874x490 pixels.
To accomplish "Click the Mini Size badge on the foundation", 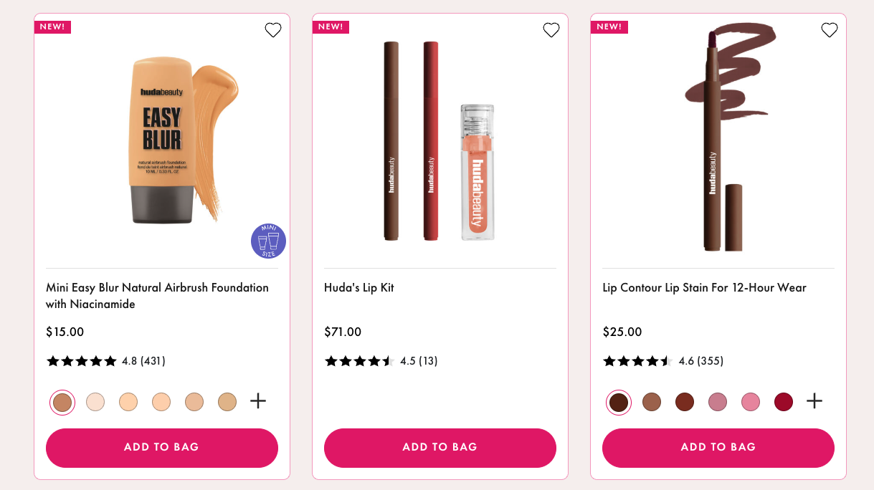I will [268, 241].
